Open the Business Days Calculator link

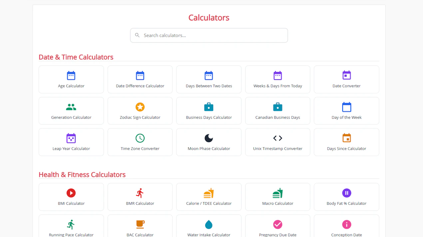[x=209, y=111]
